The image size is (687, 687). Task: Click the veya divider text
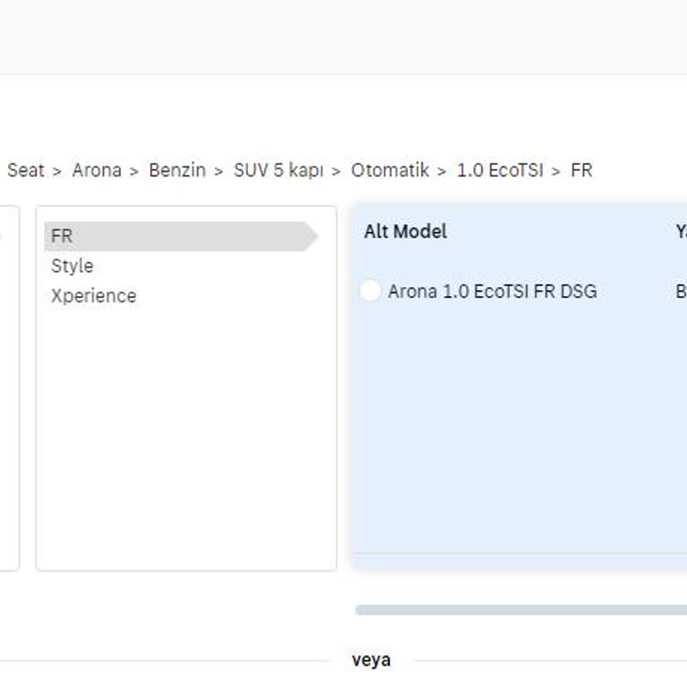(371, 660)
